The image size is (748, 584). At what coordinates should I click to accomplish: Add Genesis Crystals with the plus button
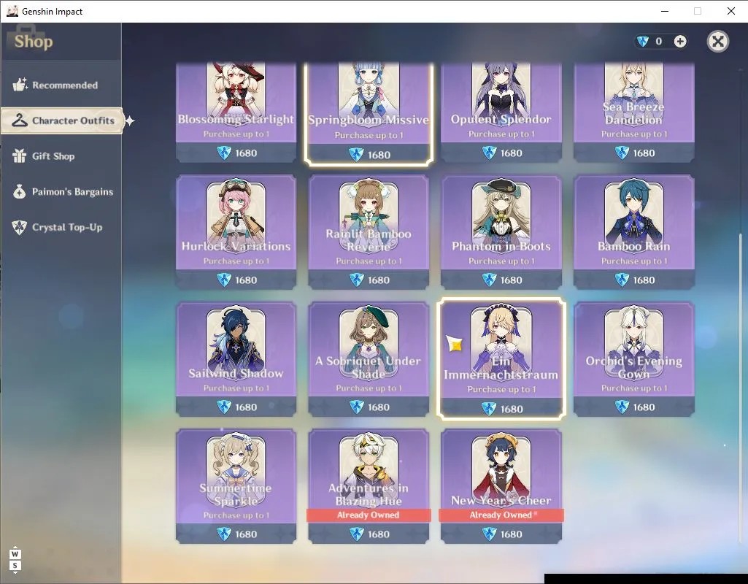680,42
